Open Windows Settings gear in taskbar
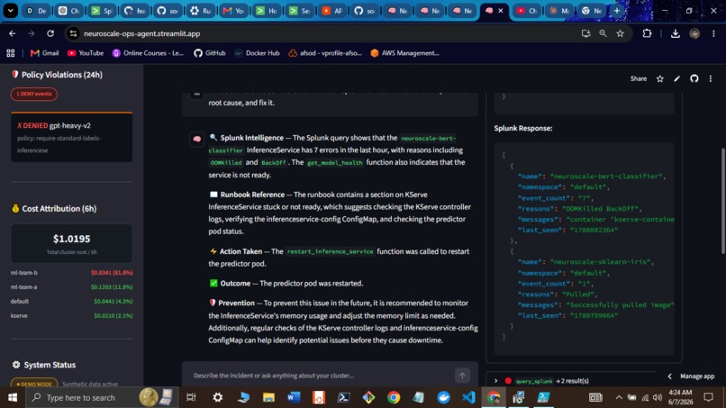This screenshot has width=726, height=408. [218, 397]
